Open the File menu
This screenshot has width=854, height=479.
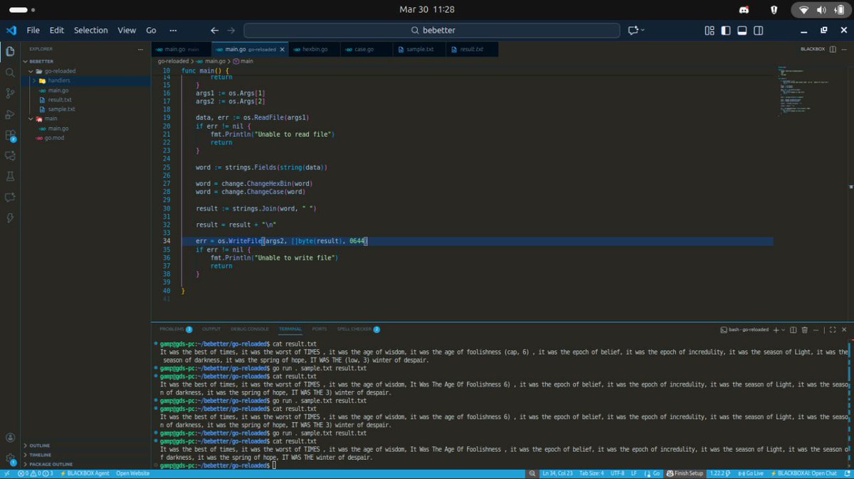[33, 31]
